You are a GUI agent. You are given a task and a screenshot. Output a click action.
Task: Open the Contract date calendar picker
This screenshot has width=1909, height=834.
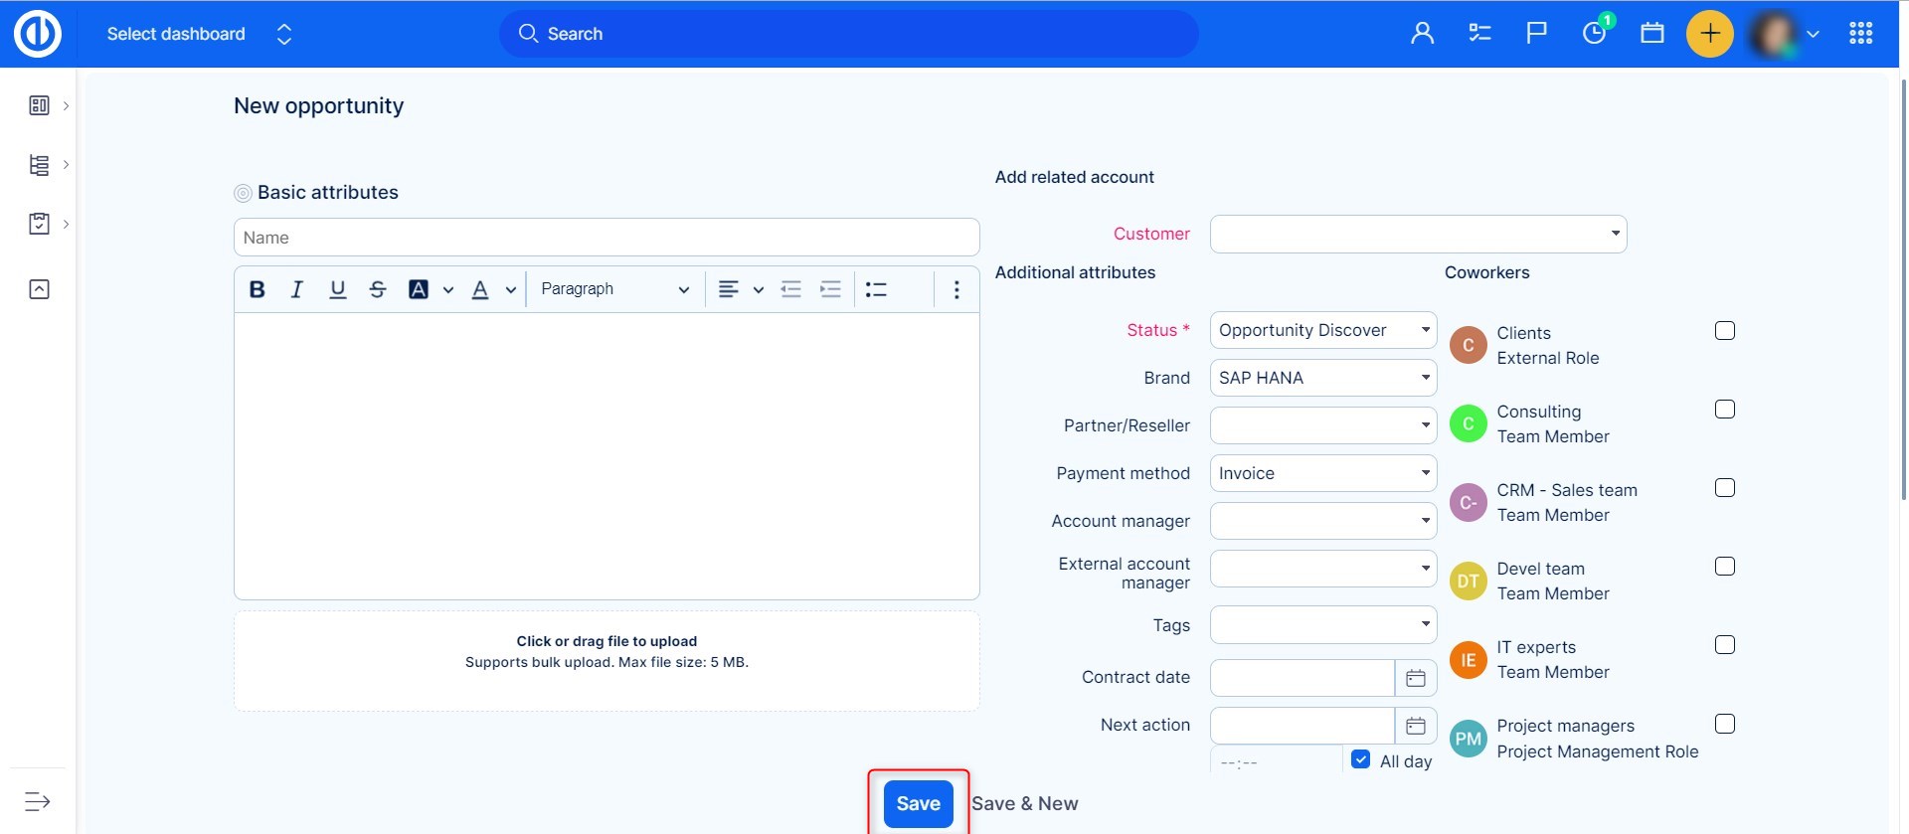click(1416, 678)
